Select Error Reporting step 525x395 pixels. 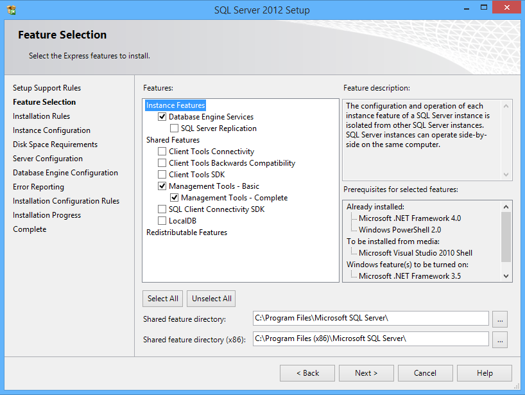pyautogui.click(x=39, y=187)
